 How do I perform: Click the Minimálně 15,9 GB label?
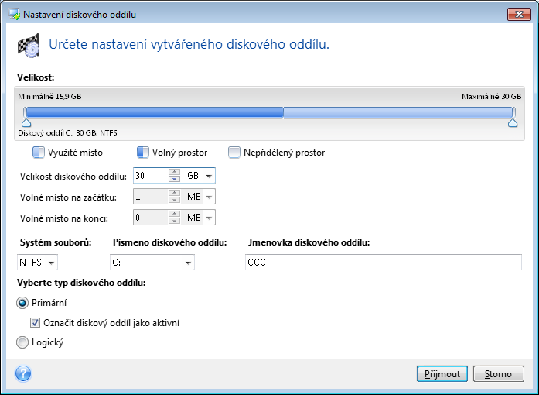49,96
